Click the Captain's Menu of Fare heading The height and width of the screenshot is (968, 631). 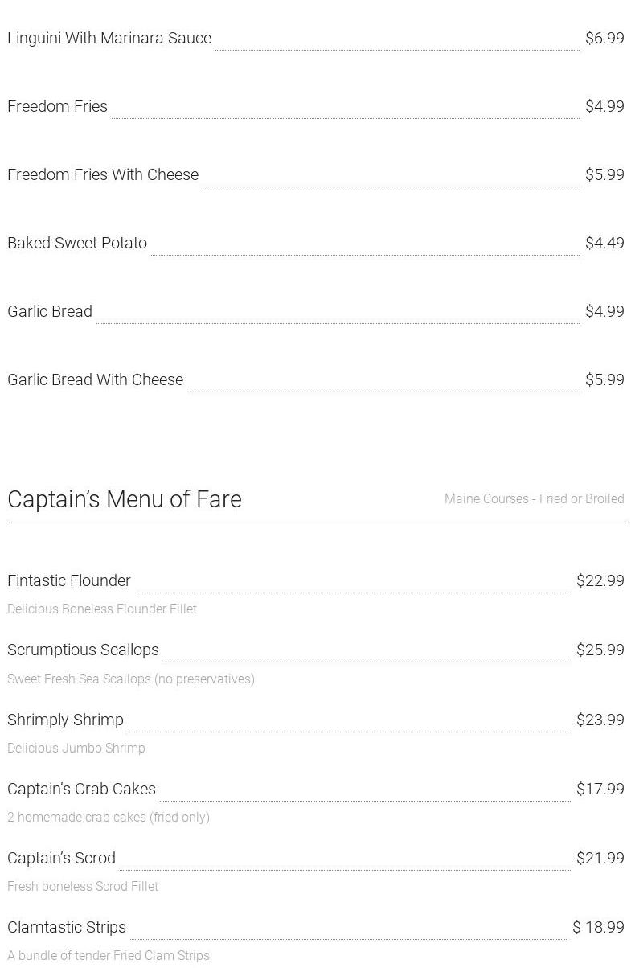click(x=125, y=499)
